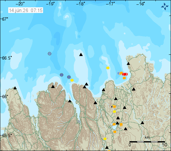171x151 pixels.
Task: Click the 65.5° latitude label
Action: 7,135
